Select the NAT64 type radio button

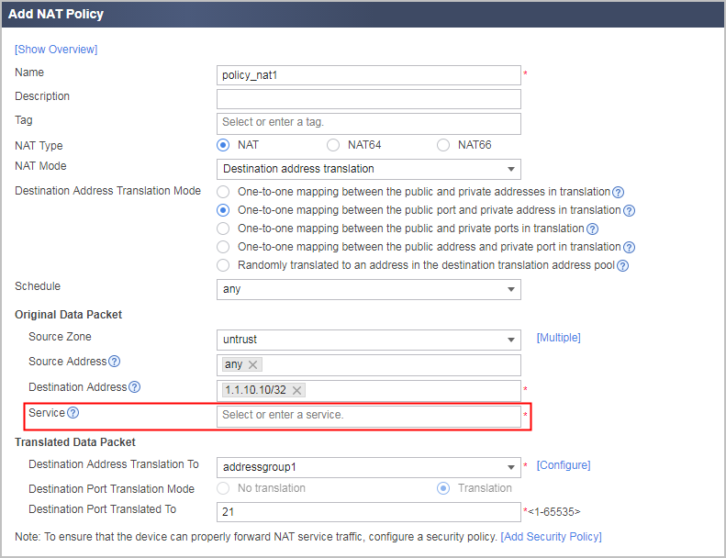333,145
